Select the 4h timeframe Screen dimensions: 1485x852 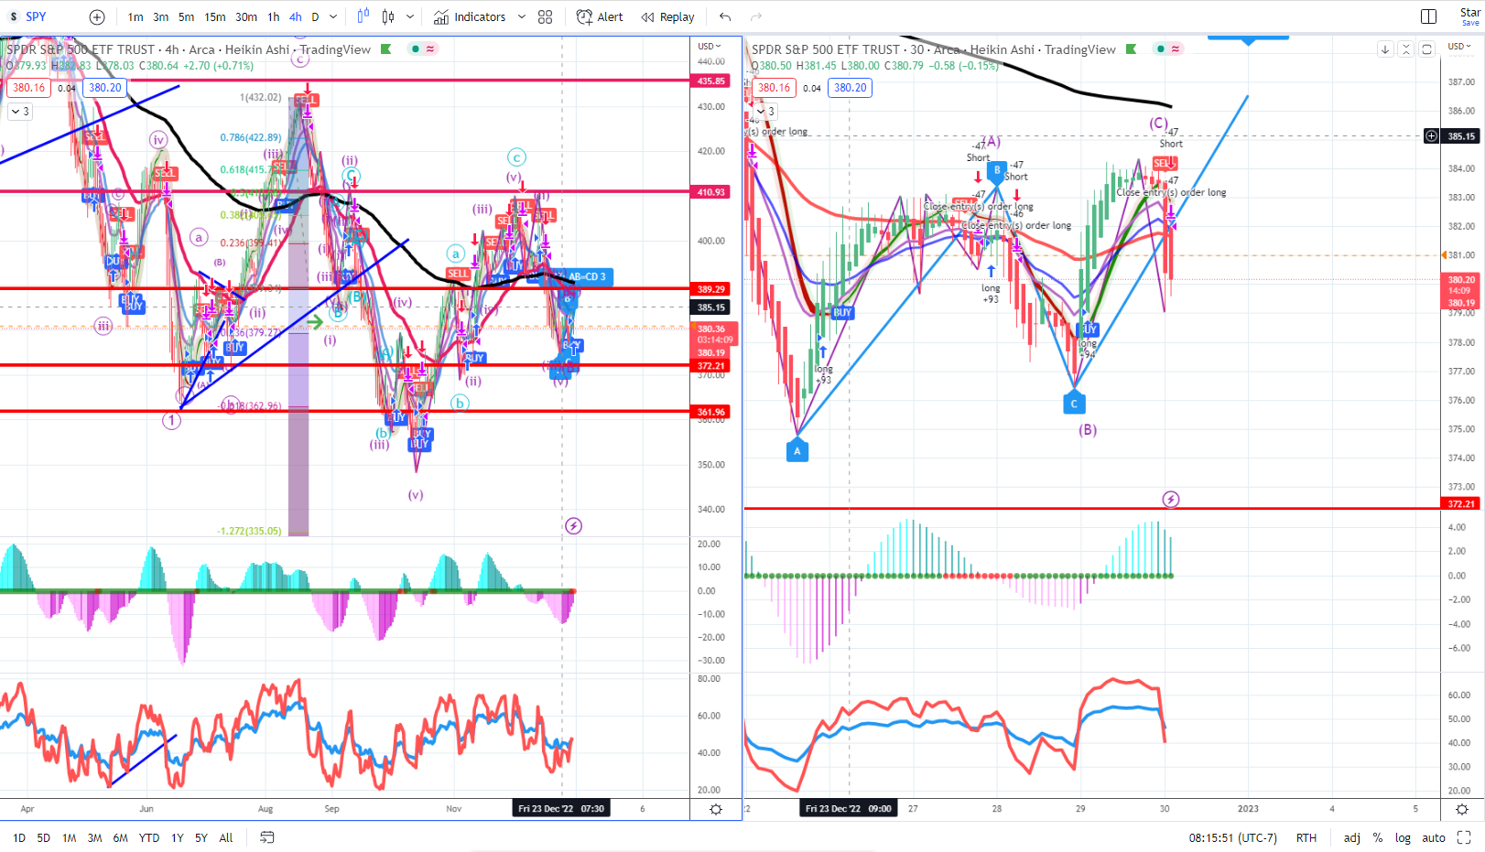pyautogui.click(x=296, y=16)
